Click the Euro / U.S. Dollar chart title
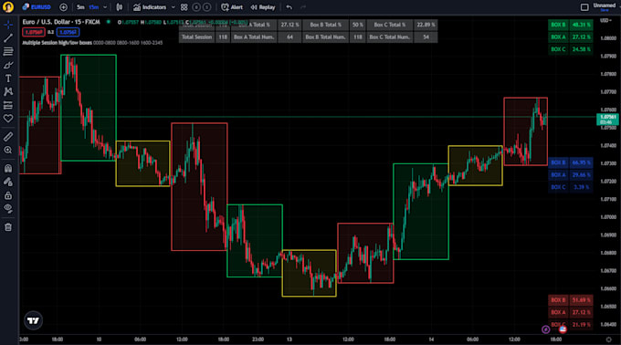This screenshot has height=345, width=621. pos(61,22)
